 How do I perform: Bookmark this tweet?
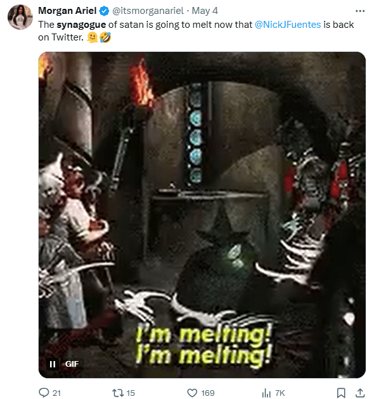pyautogui.click(x=341, y=393)
